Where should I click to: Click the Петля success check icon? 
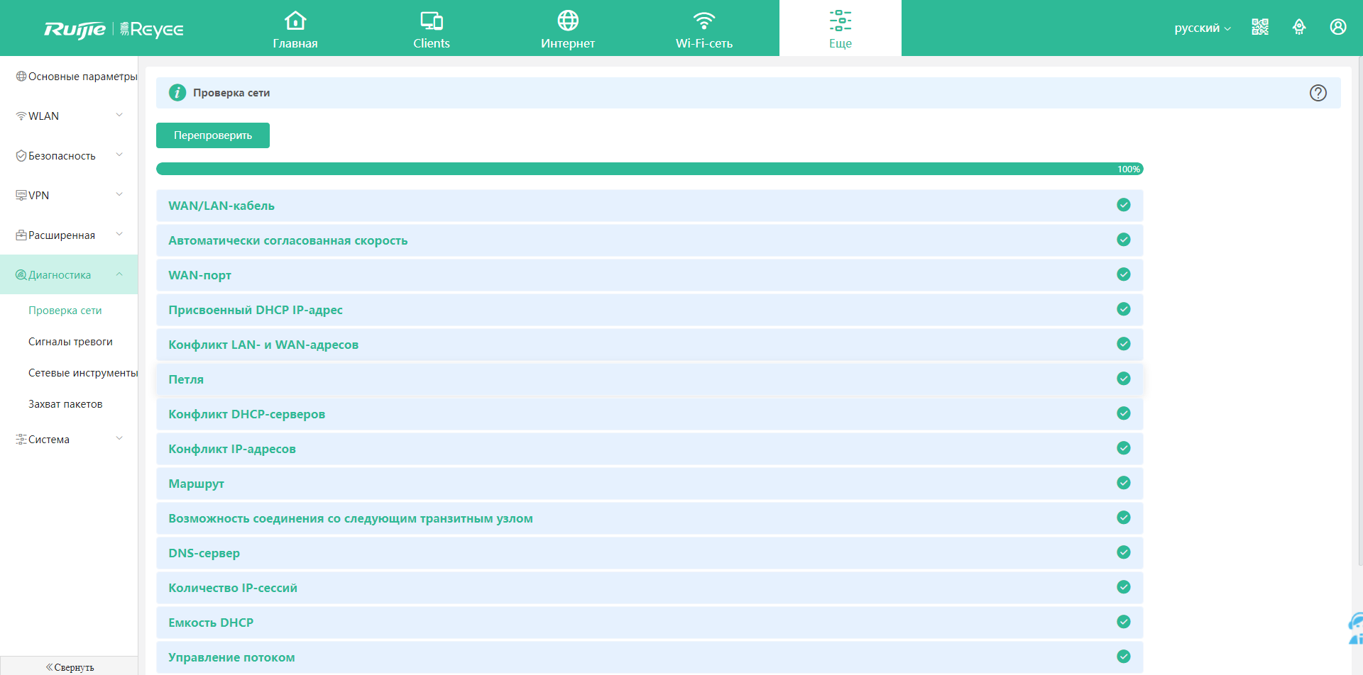pos(1124,379)
